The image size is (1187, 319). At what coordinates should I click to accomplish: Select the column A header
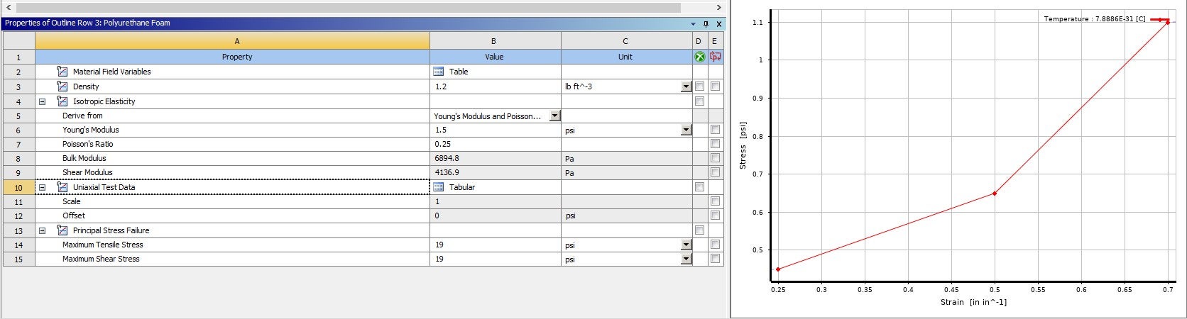[x=232, y=41]
